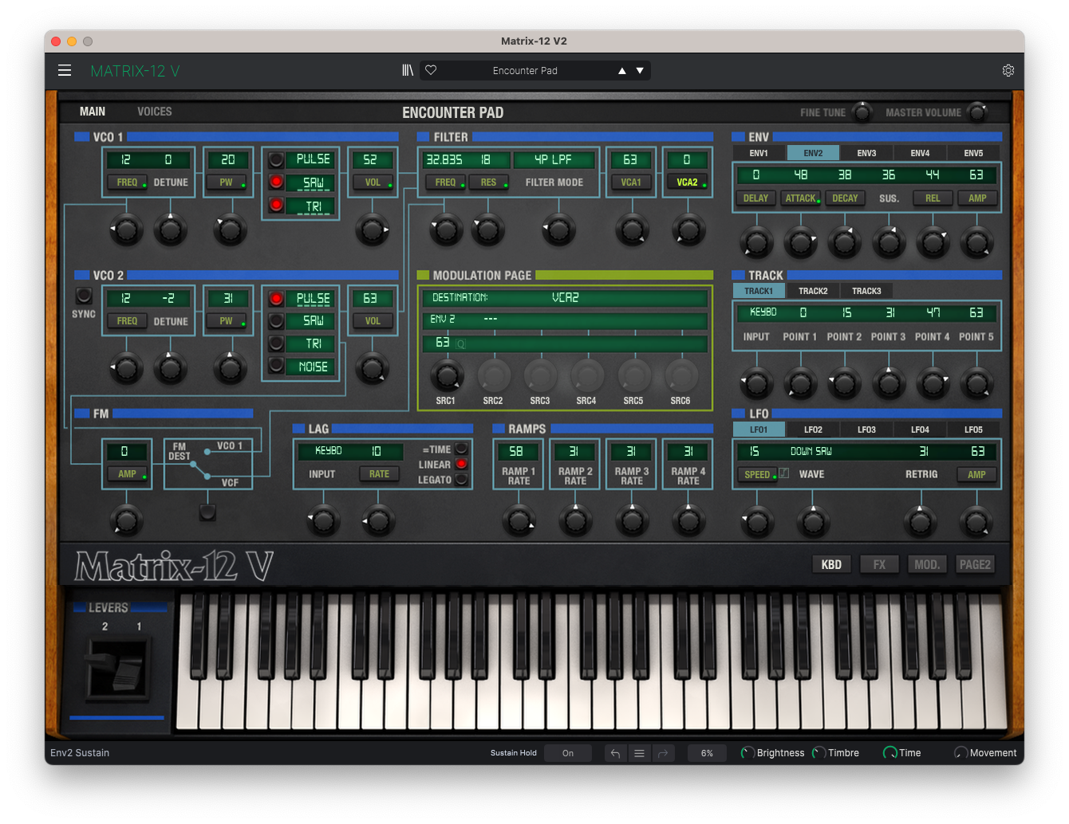Click the ENV sustain knob
Viewport: 1069px width, 824px height.
[889, 241]
